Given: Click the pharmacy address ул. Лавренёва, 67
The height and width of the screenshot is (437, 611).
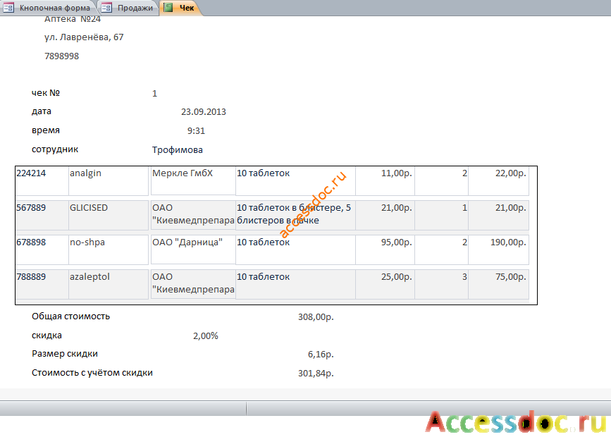Looking at the screenshot, I should (84, 37).
